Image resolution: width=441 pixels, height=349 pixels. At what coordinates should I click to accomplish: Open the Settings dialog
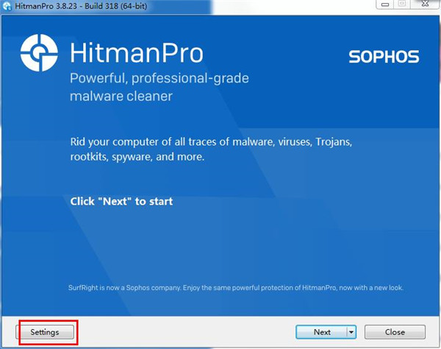click(x=45, y=332)
